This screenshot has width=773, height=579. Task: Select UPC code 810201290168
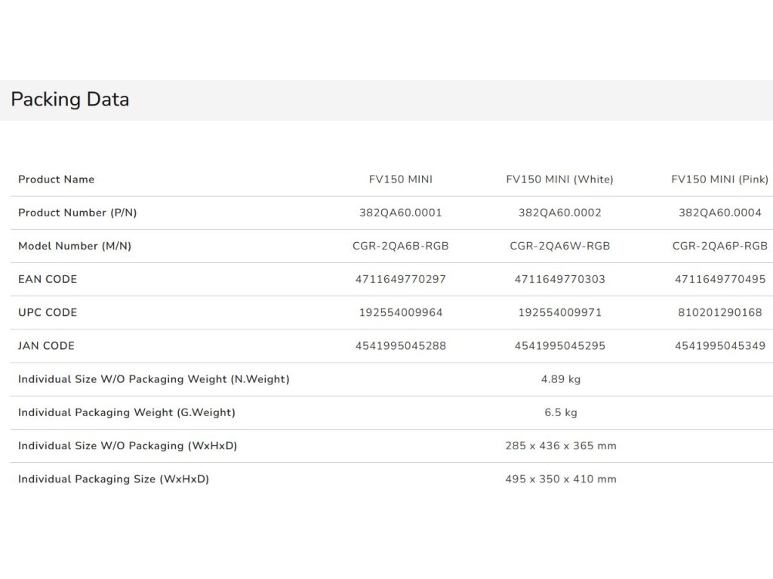[x=719, y=312]
